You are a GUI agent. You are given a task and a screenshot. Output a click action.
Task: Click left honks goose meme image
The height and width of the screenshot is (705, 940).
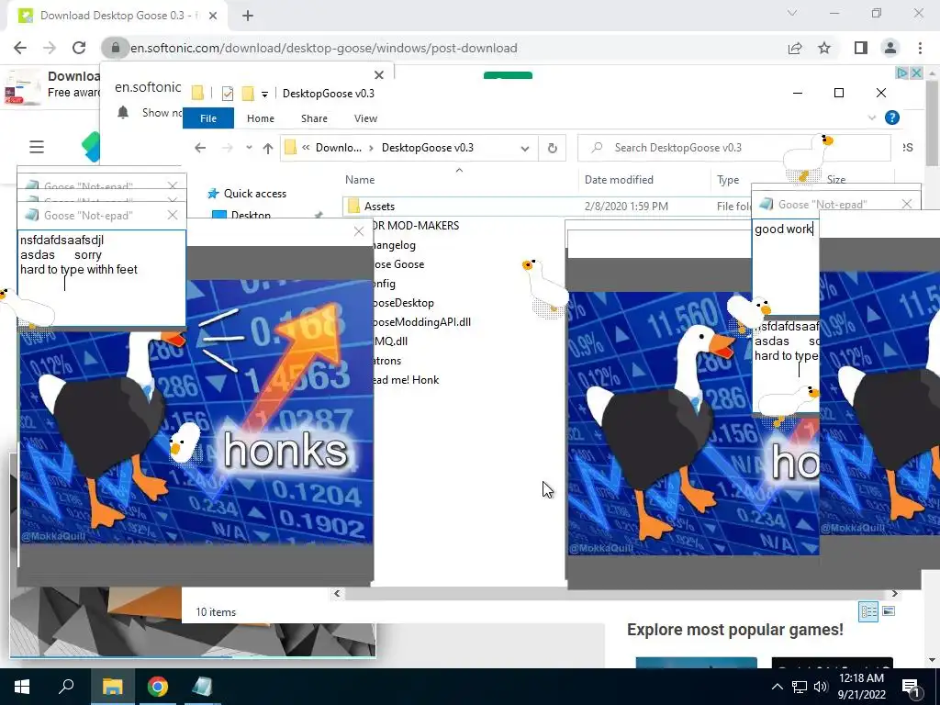point(196,411)
